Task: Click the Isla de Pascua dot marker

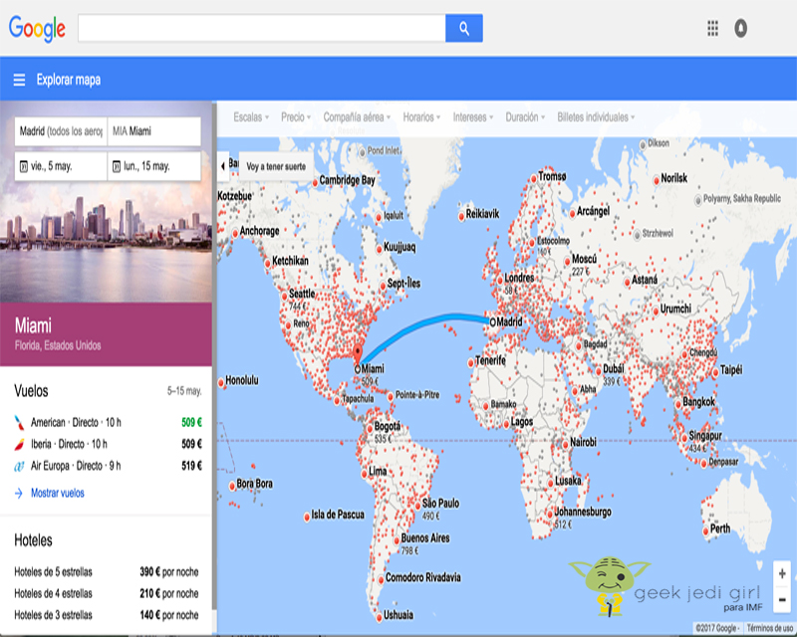Action: [x=307, y=518]
